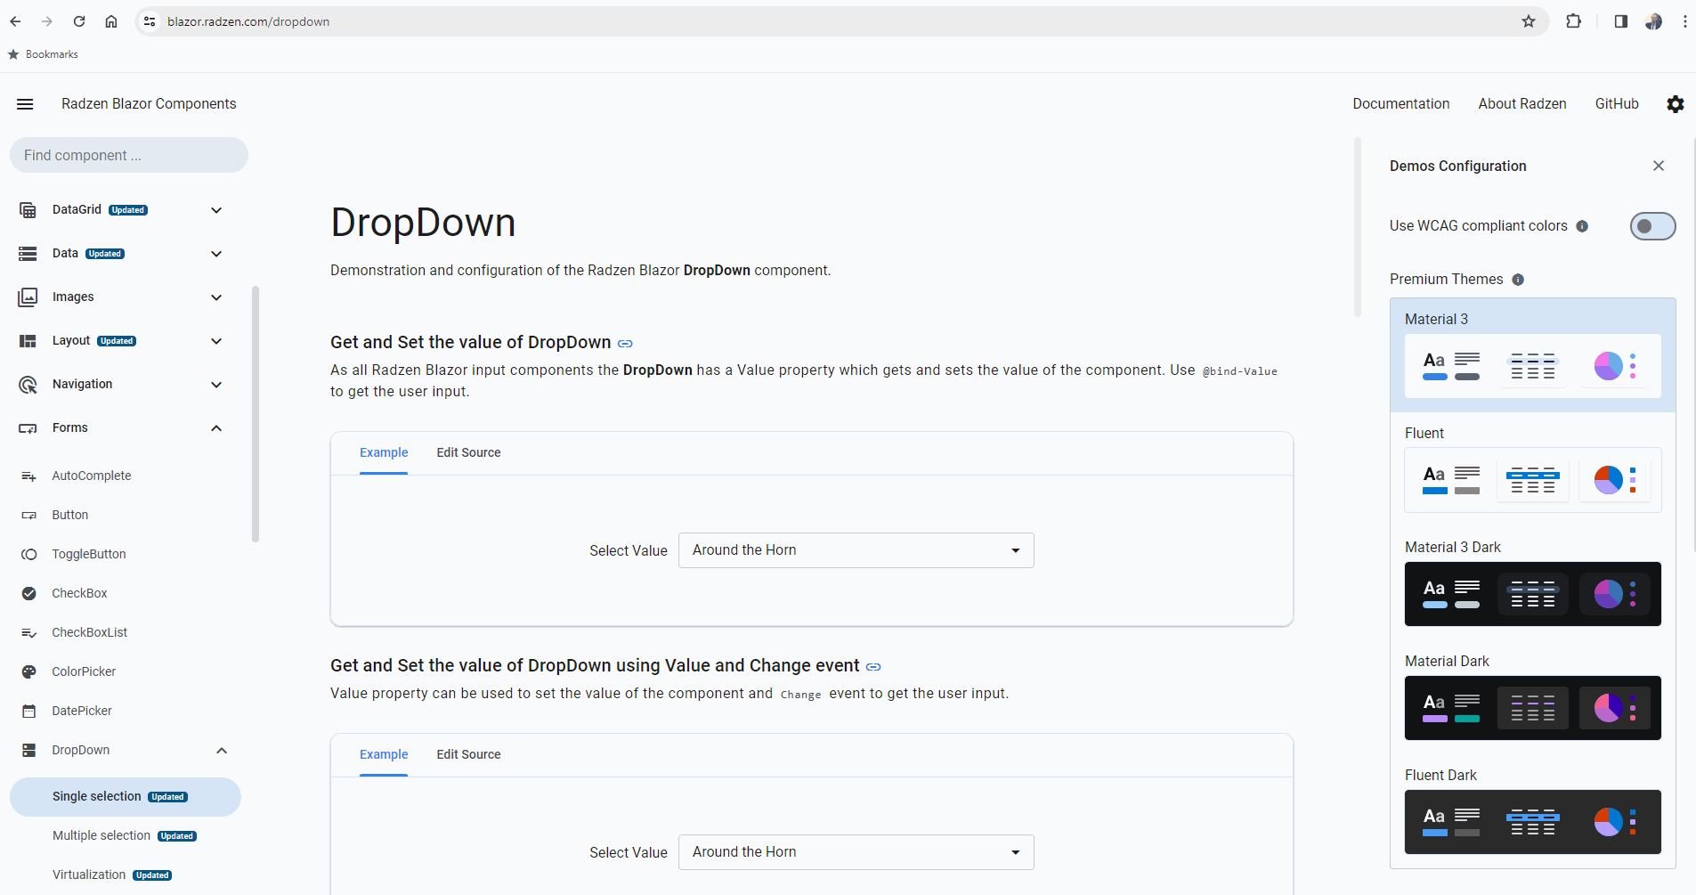Image resolution: width=1696 pixels, height=895 pixels.
Task: Click the CheckBox component icon
Action: pyautogui.click(x=28, y=592)
